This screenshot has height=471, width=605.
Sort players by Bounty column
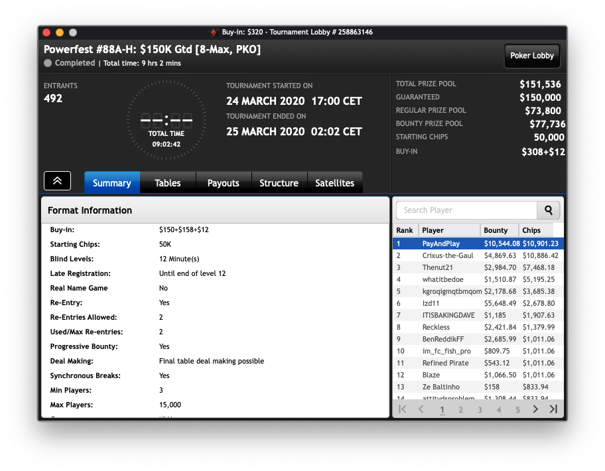(x=500, y=230)
